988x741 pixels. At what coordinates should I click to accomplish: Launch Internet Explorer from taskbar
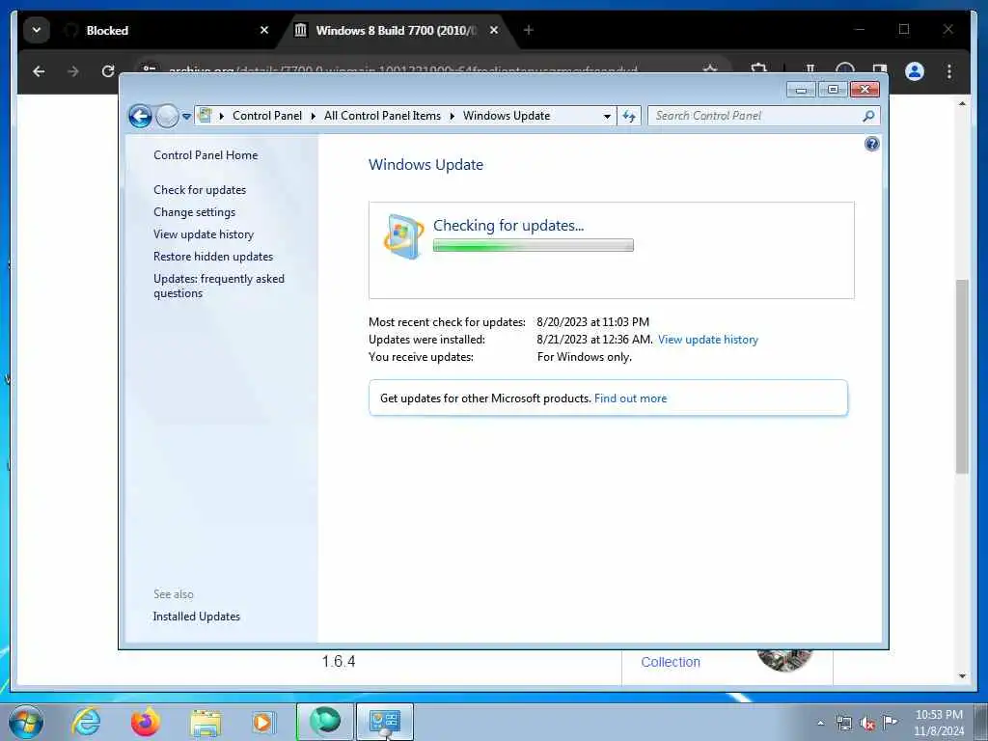(86, 722)
